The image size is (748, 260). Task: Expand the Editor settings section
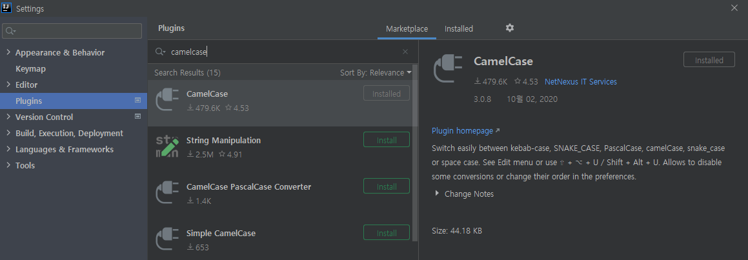pyautogui.click(x=8, y=85)
